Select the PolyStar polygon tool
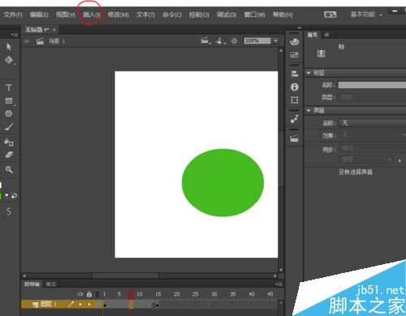406x316 pixels. pos(9,113)
